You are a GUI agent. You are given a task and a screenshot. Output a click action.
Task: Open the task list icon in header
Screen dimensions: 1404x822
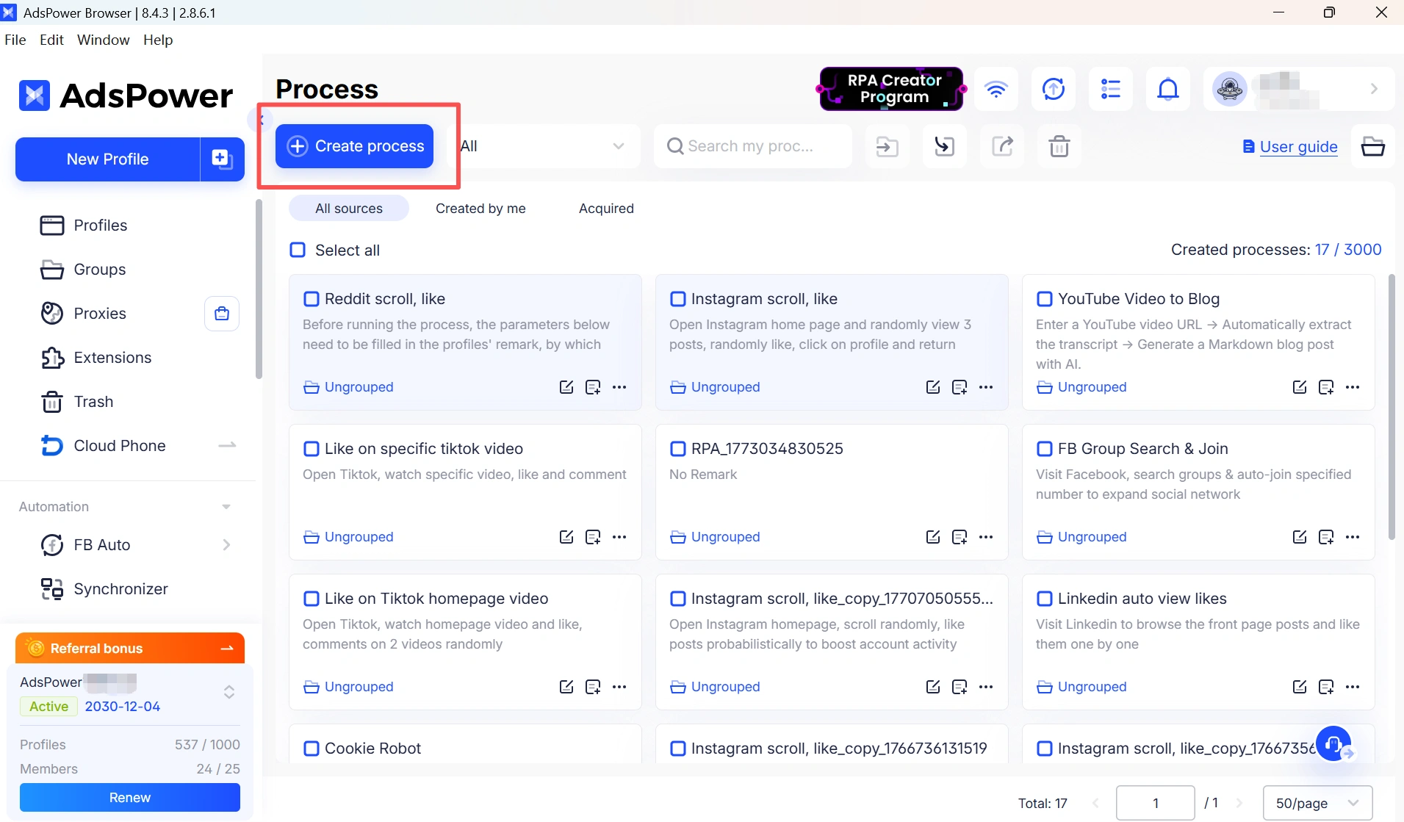[x=1111, y=90]
